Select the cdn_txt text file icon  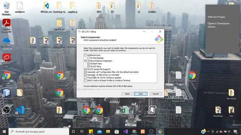[178, 112]
